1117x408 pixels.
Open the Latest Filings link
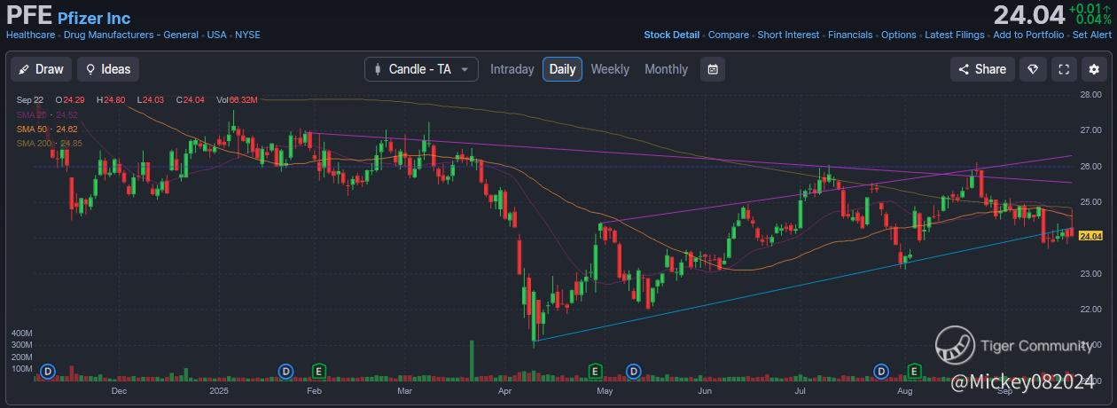pyautogui.click(x=955, y=35)
